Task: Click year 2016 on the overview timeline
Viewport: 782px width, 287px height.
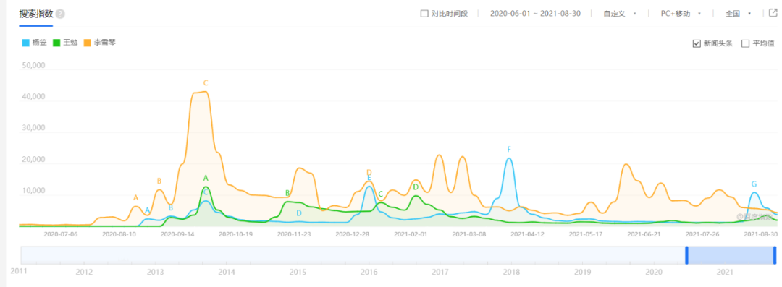Action: pos(369,272)
